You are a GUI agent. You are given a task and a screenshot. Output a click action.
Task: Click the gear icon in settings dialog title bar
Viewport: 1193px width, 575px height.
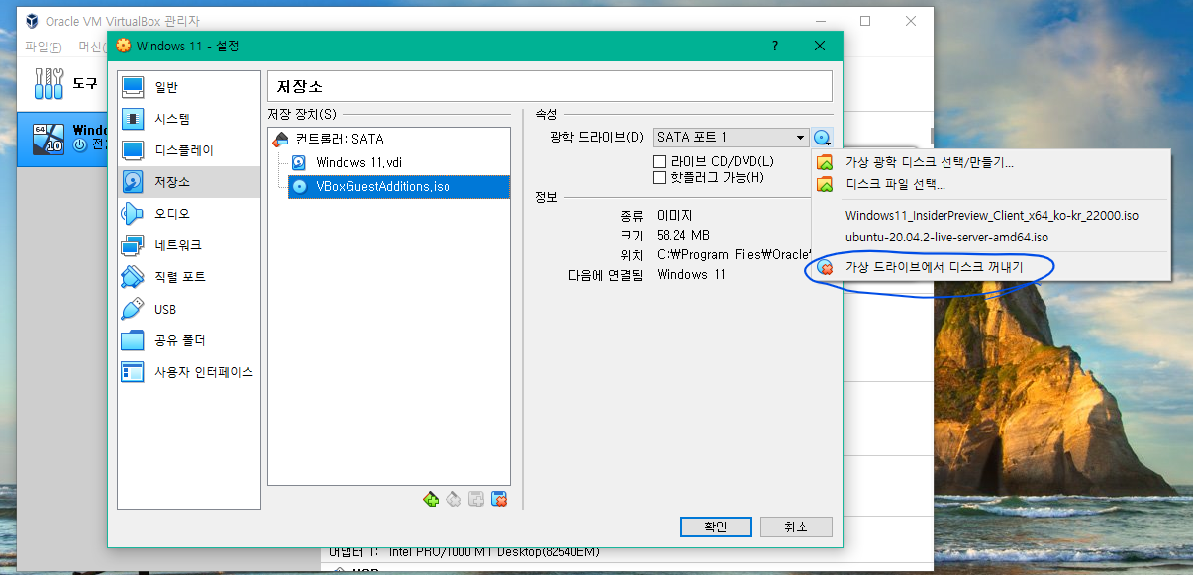[x=123, y=45]
